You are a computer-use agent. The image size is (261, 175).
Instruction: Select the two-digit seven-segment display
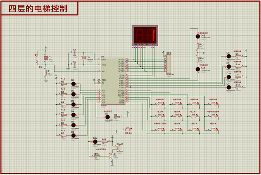[145, 36]
